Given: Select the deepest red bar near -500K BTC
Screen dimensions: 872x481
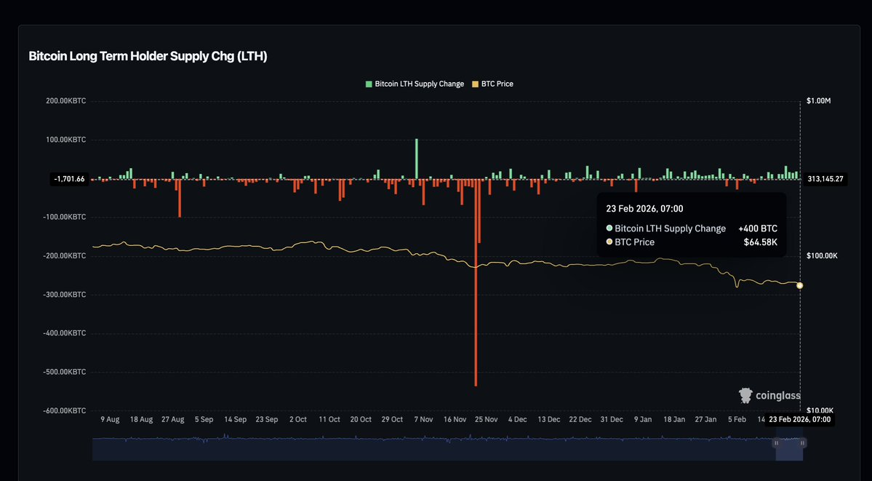Looking at the screenshot, I should coord(476,291).
